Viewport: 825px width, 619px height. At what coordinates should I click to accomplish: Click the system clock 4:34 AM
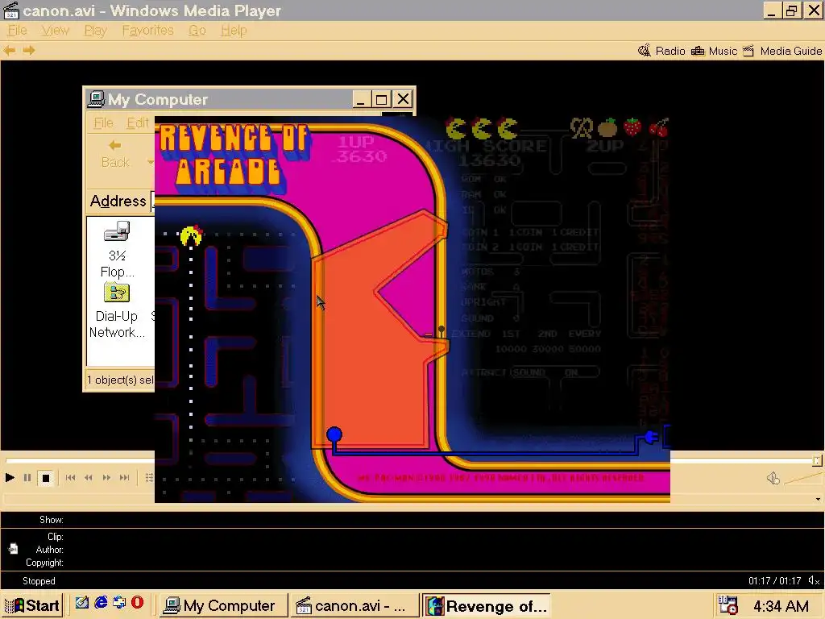click(x=781, y=606)
